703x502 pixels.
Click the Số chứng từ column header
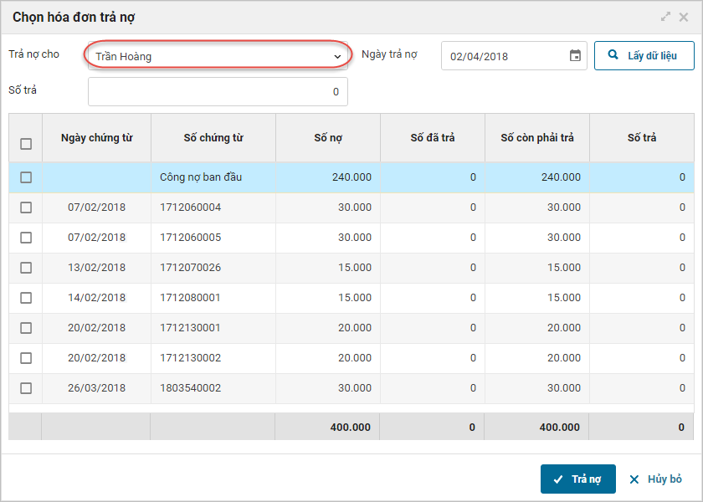(x=213, y=138)
